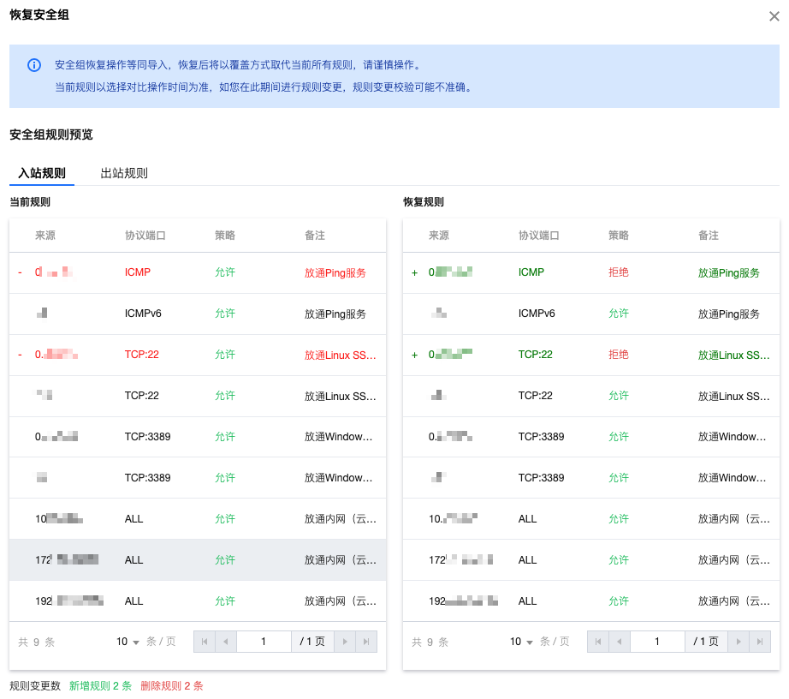The width and height of the screenshot is (789, 699).
Task: Select the 入站规则 tab
Action: (x=42, y=173)
